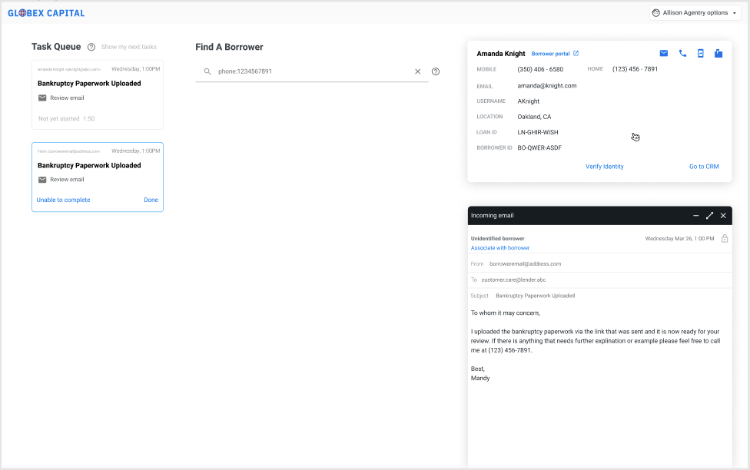Click Go to CRM link
Screen dimensions: 750x470
pyautogui.click(x=704, y=167)
